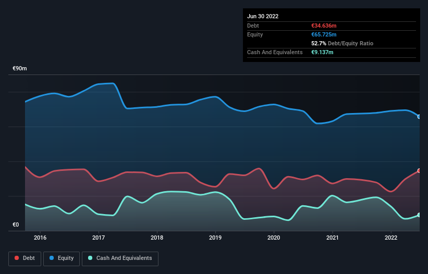
Task: Click the 2022 x-axis label
Action: click(x=391, y=238)
